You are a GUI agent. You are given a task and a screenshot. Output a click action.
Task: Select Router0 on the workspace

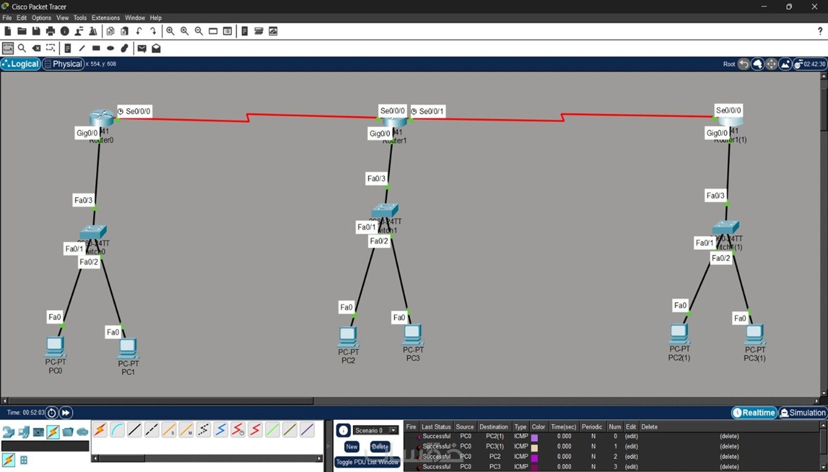(101, 117)
